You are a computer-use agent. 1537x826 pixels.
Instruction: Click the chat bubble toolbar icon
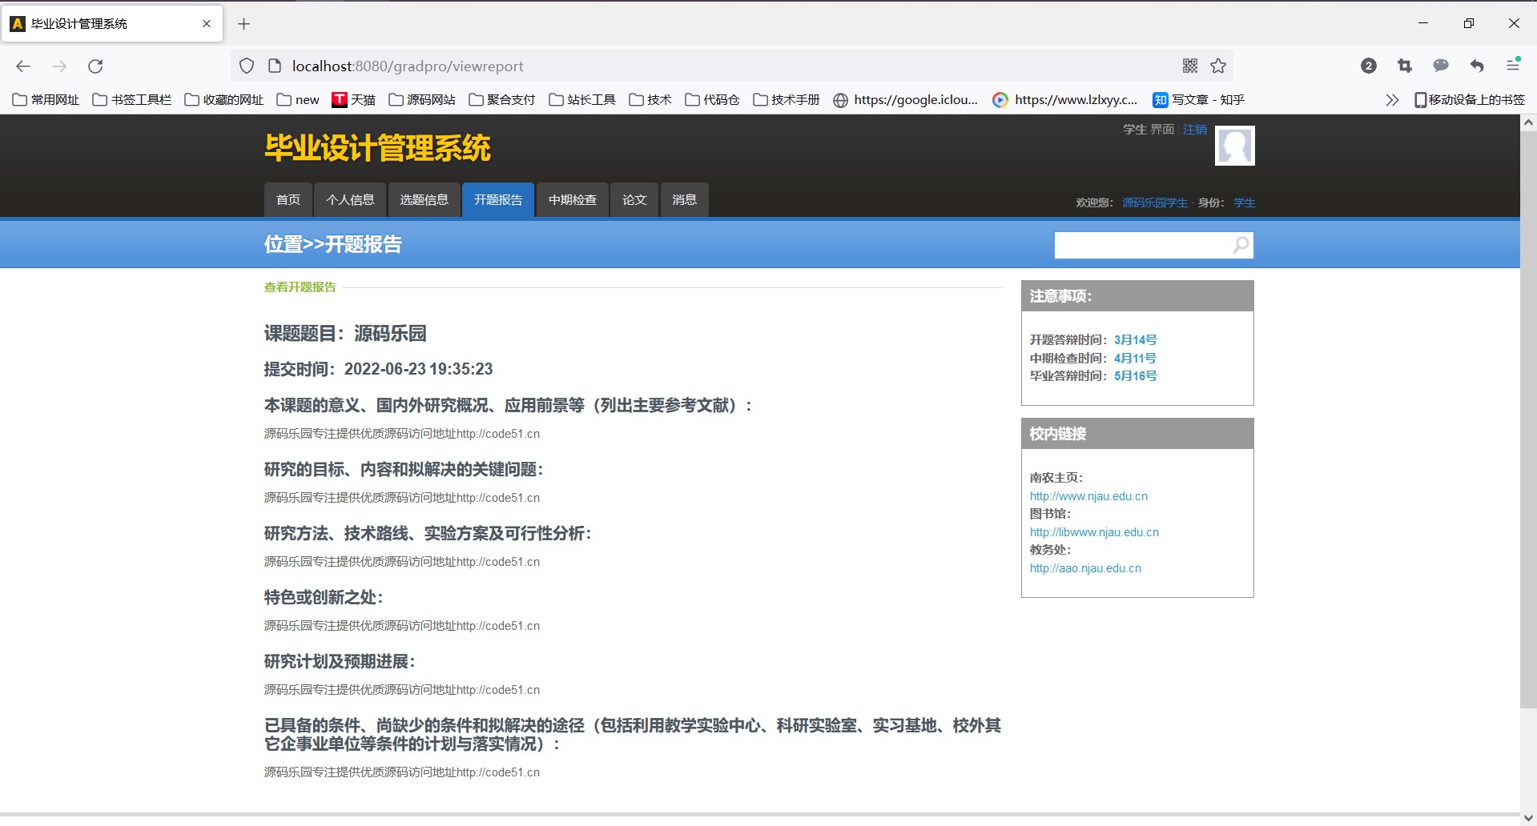[x=1441, y=66]
